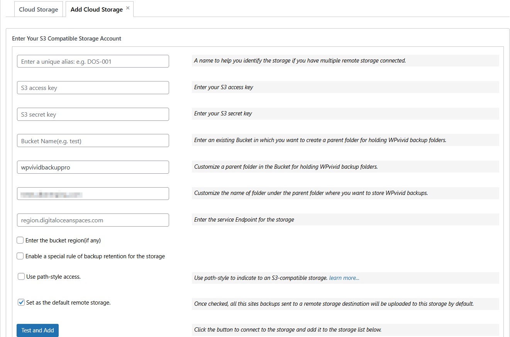Click the unique alias input field
Viewport: 510px width, 337px height.
(x=93, y=61)
